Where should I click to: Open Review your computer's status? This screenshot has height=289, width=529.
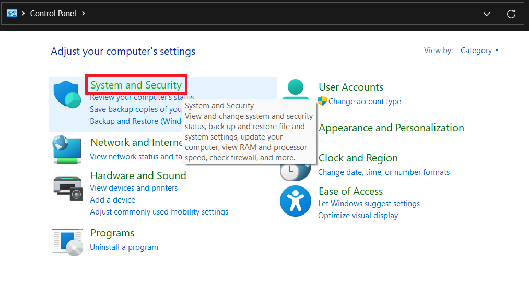tap(142, 97)
